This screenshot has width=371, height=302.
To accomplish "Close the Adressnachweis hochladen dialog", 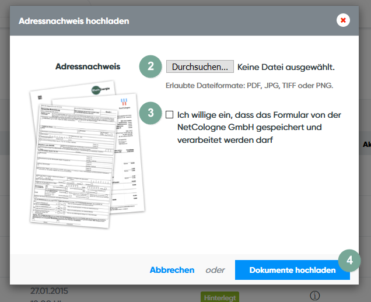I will 343,20.
